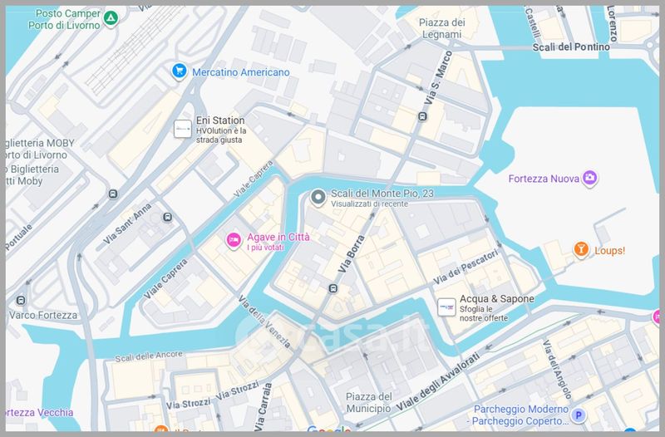Open the Fortezza Nuova camera pin

tap(589, 178)
